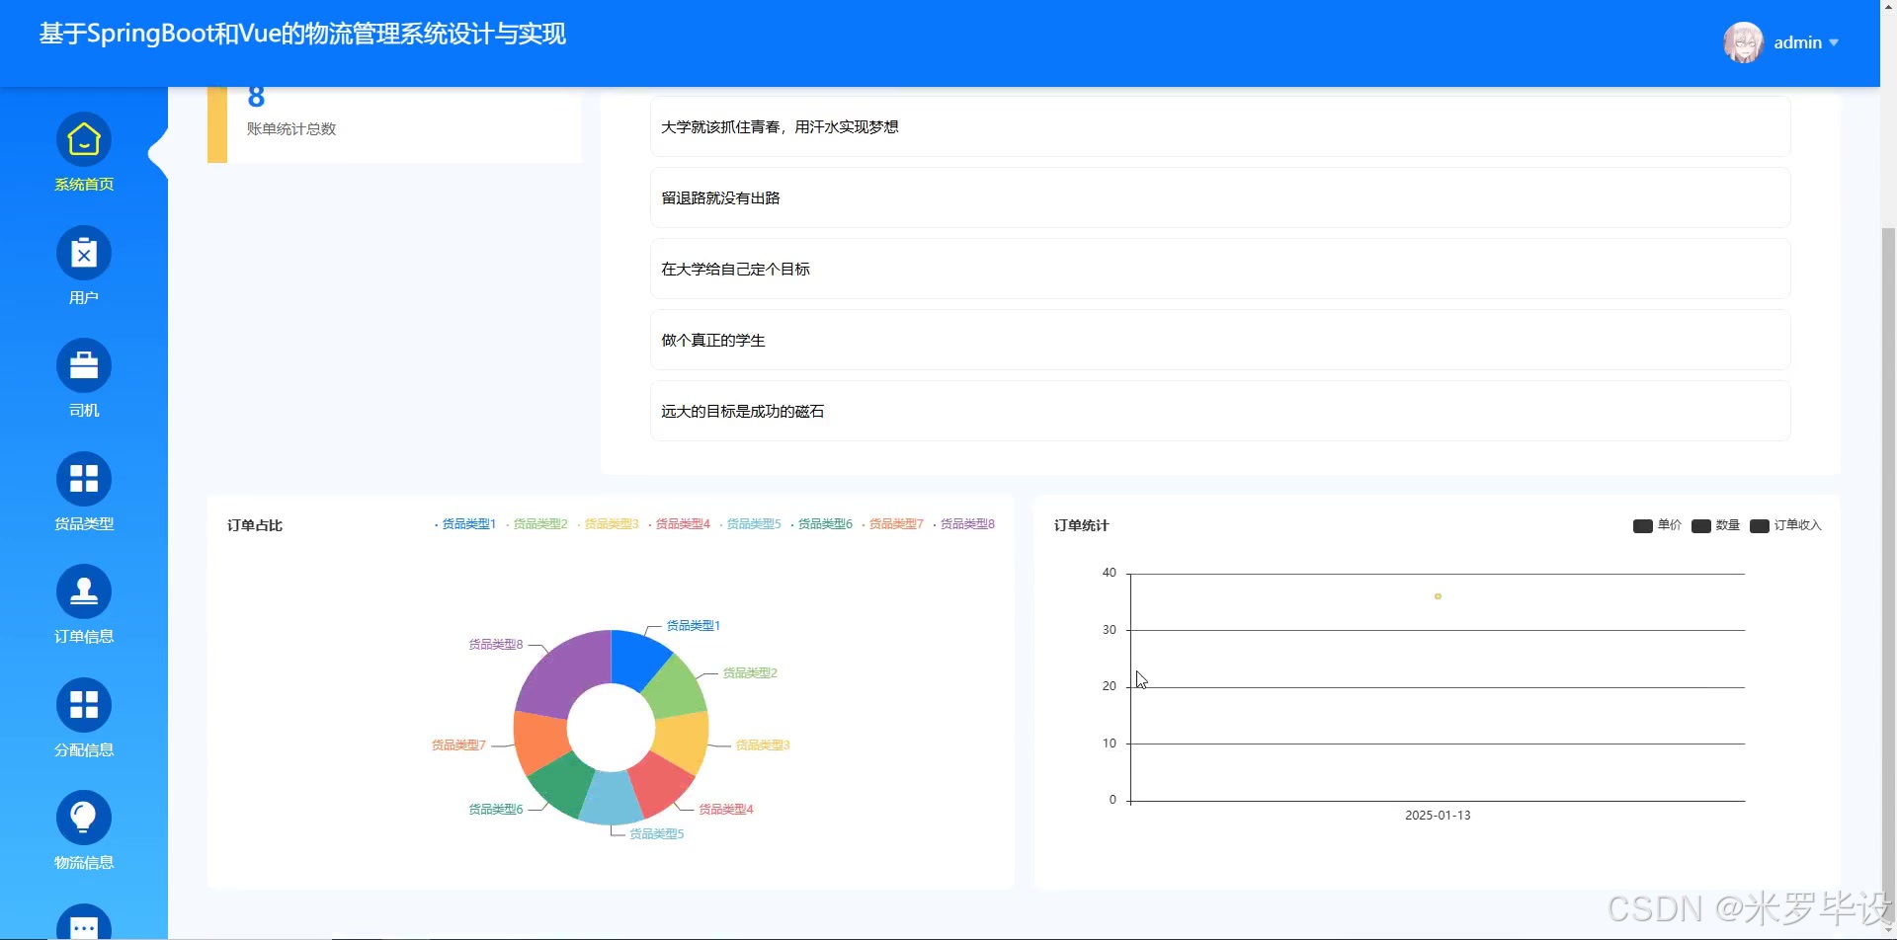The height and width of the screenshot is (940, 1897).
Task: Open announcement 留退路就没有出路
Action: (1220, 197)
